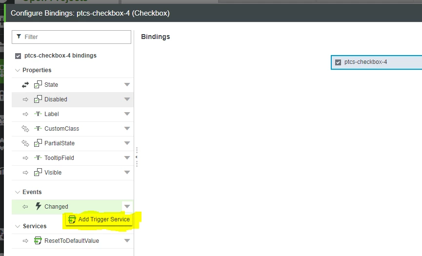Screen dimensions: 422x256
Task: Click the bidirectional arrow icon beside CustomClass
Action: (25, 129)
